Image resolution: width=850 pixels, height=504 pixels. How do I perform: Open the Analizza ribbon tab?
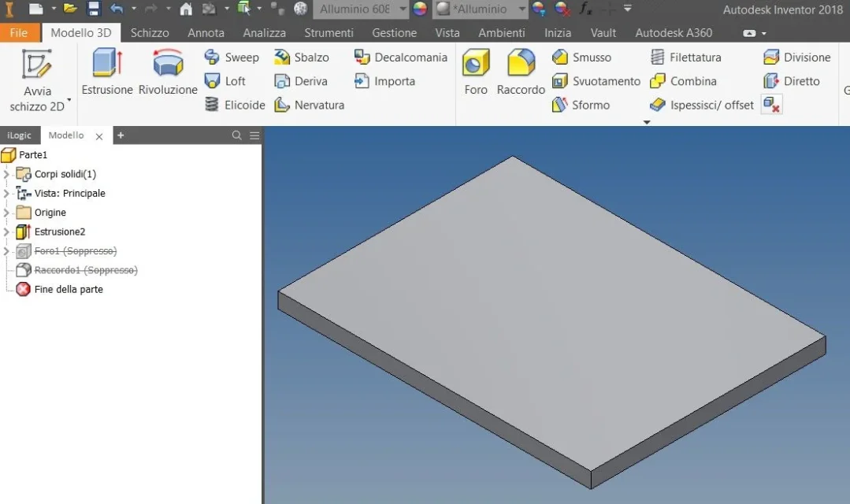(265, 33)
